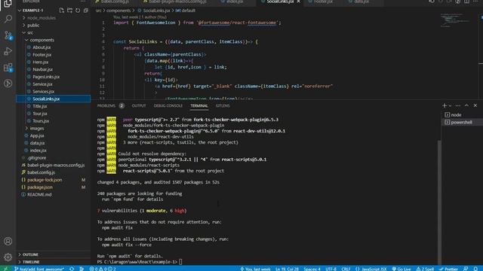The height and width of the screenshot is (271, 483).
Task: Open the Manage gear icon
Action: (x=8, y=257)
